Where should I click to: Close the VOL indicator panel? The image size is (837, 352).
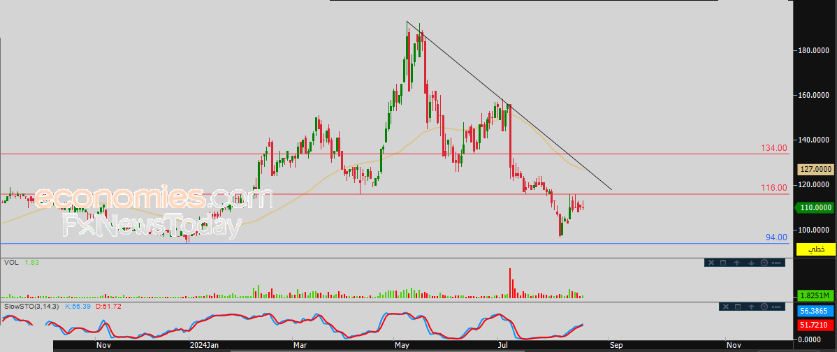tap(711, 263)
